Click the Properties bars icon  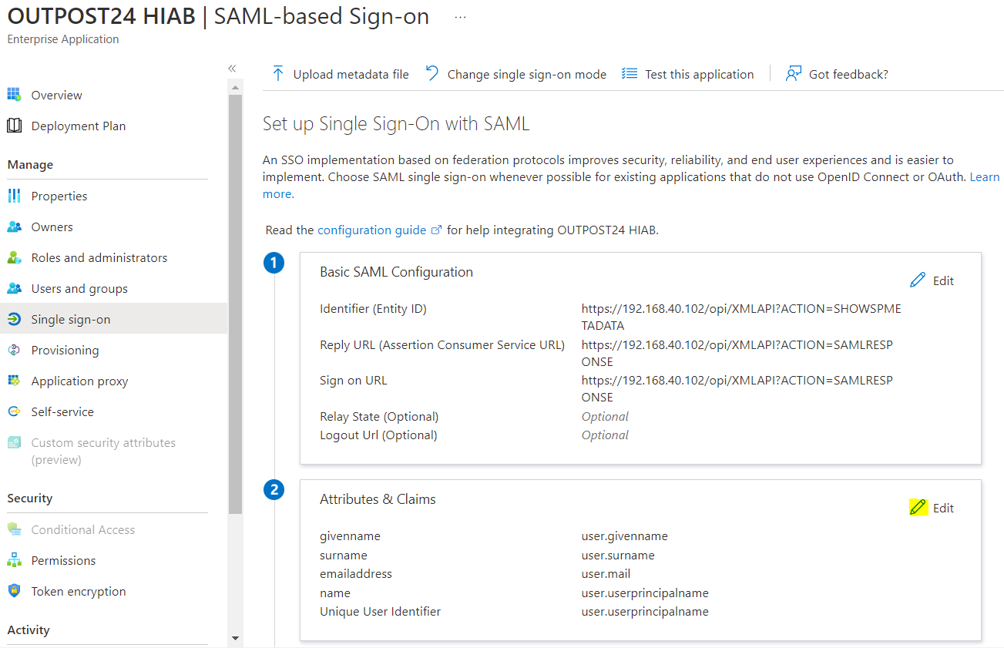tap(14, 196)
